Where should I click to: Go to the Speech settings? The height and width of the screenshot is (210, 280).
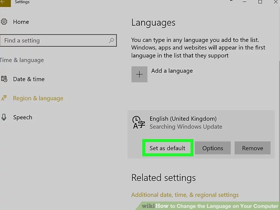coord(23,118)
